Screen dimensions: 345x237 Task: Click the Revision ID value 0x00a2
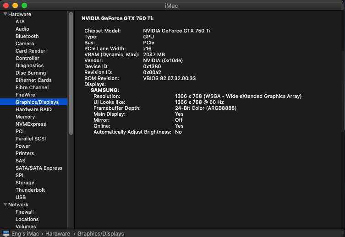click(x=152, y=72)
